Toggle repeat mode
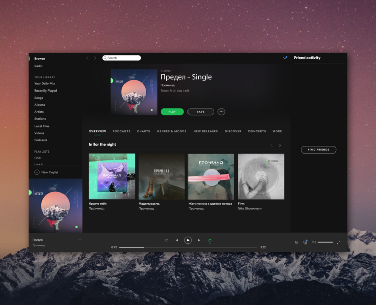The height and width of the screenshot is (305, 376). pyautogui.click(x=210, y=240)
